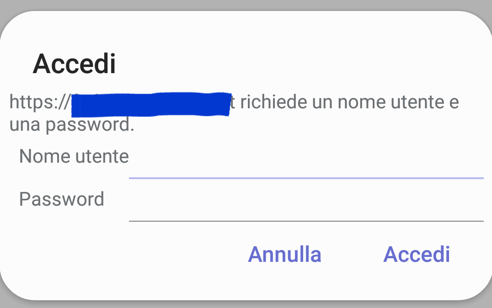Click the grey underline of the Password field

pyautogui.click(x=305, y=221)
